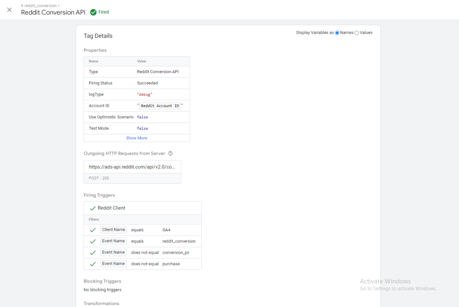This screenshot has height=307, width=459.
Task: Close the tag details panel with X
Action: pos(9,10)
